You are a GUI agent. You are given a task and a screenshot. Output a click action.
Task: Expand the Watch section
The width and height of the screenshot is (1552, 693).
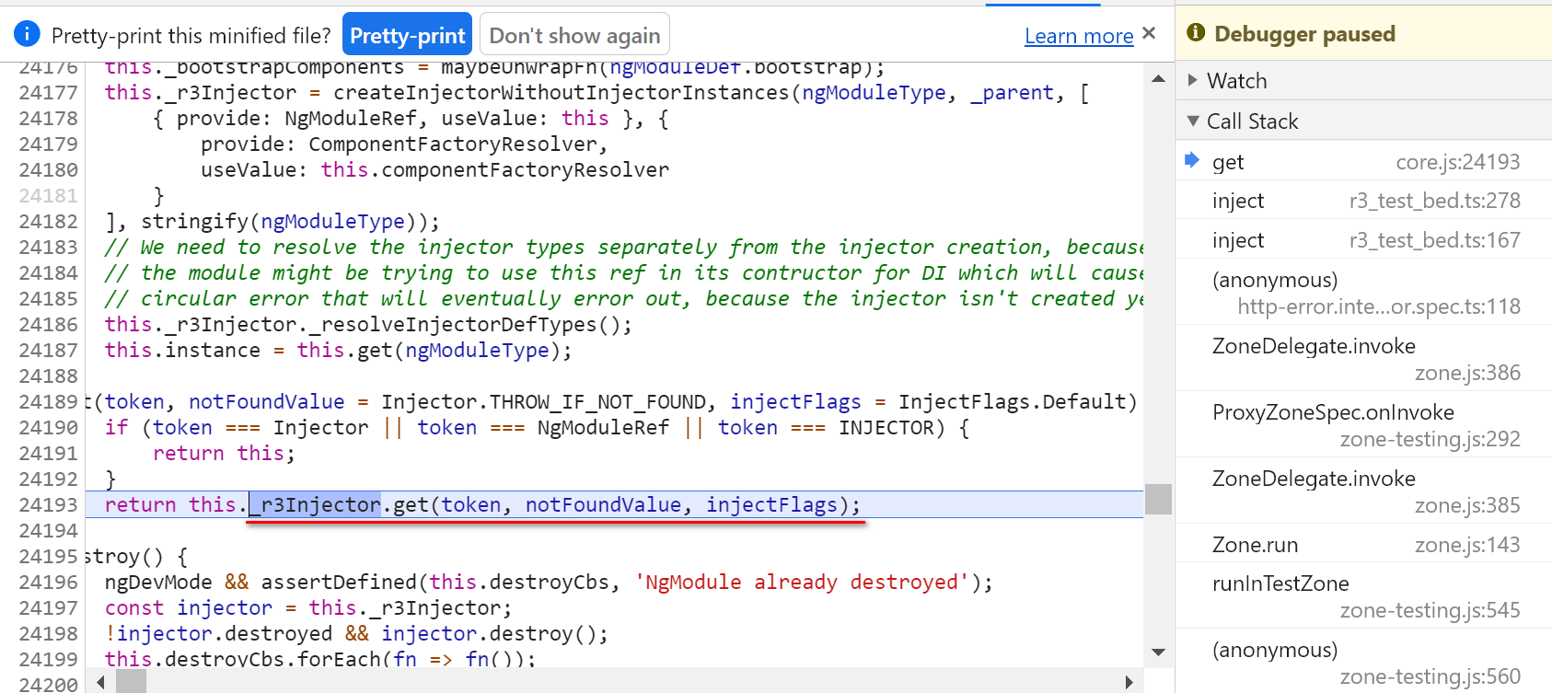pyautogui.click(x=1363, y=80)
